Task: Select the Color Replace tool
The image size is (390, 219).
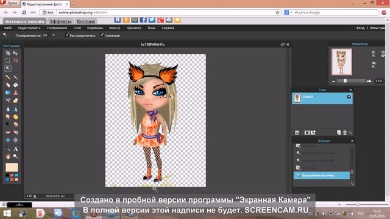Action: (x=8, y=100)
